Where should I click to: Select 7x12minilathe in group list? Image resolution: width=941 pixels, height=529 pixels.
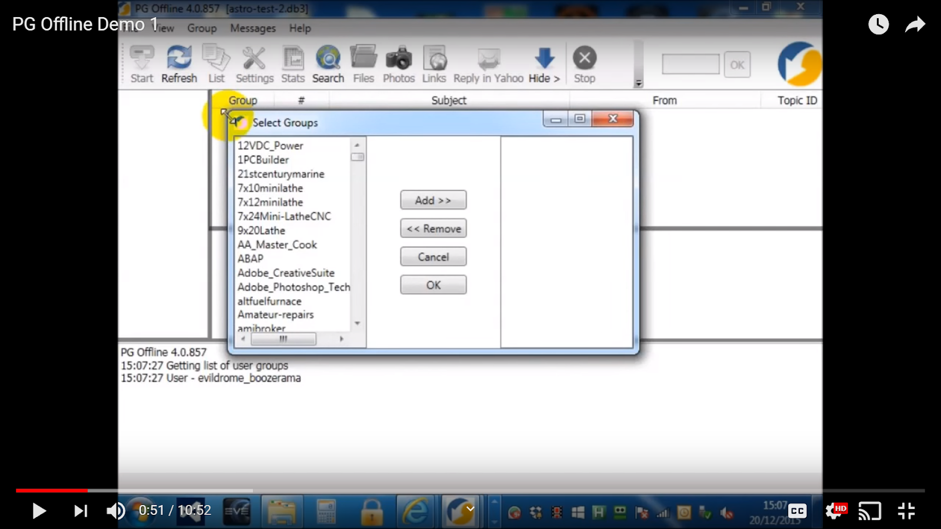click(271, 202)
